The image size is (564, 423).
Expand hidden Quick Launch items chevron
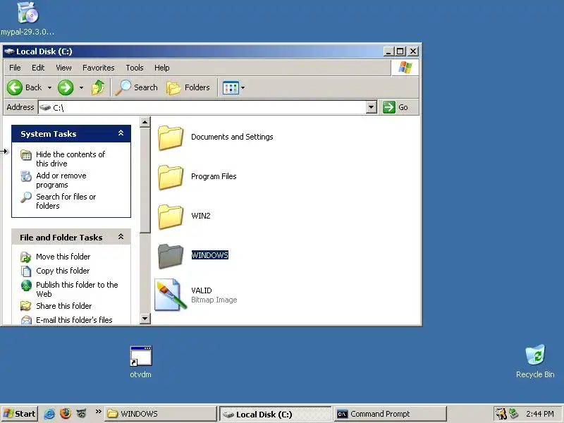98,412
